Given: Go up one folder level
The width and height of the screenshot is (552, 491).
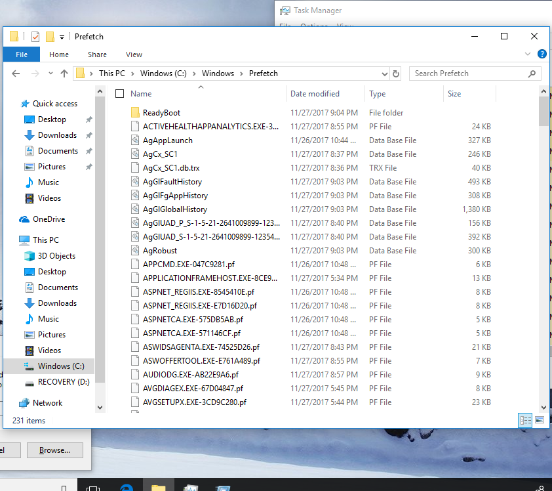Looking at the screenshot, I should (64, 74).
